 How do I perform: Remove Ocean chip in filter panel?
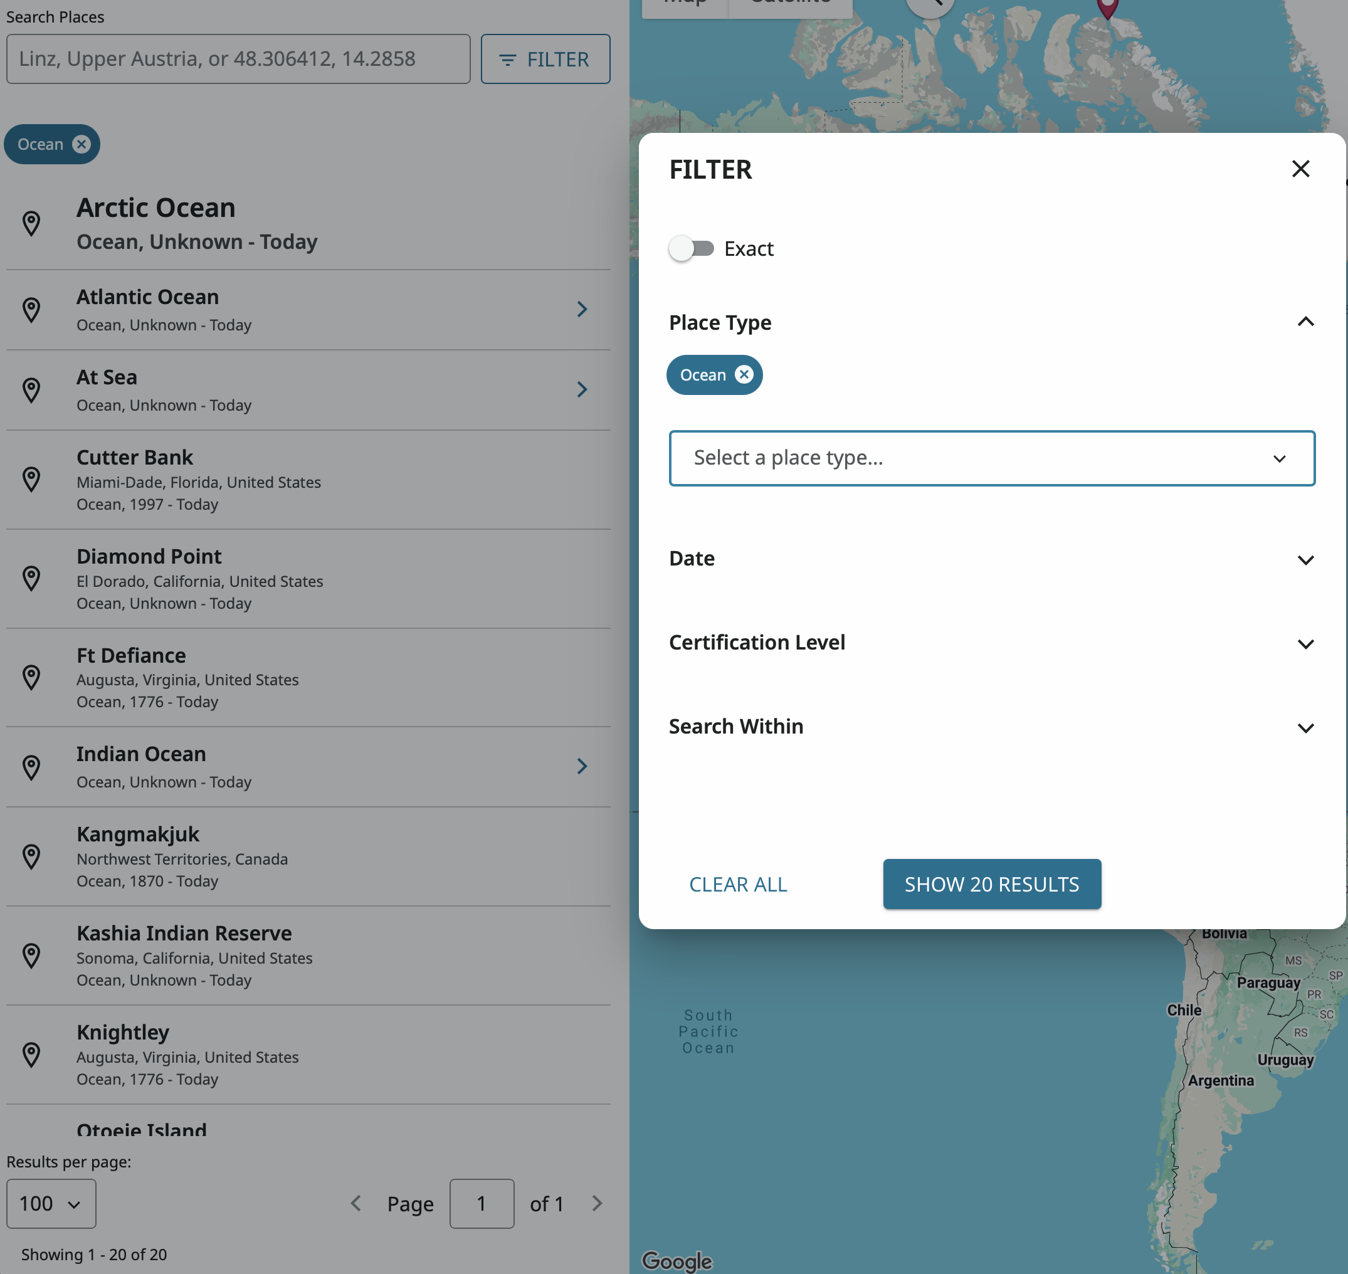click(x=744, y=375)
